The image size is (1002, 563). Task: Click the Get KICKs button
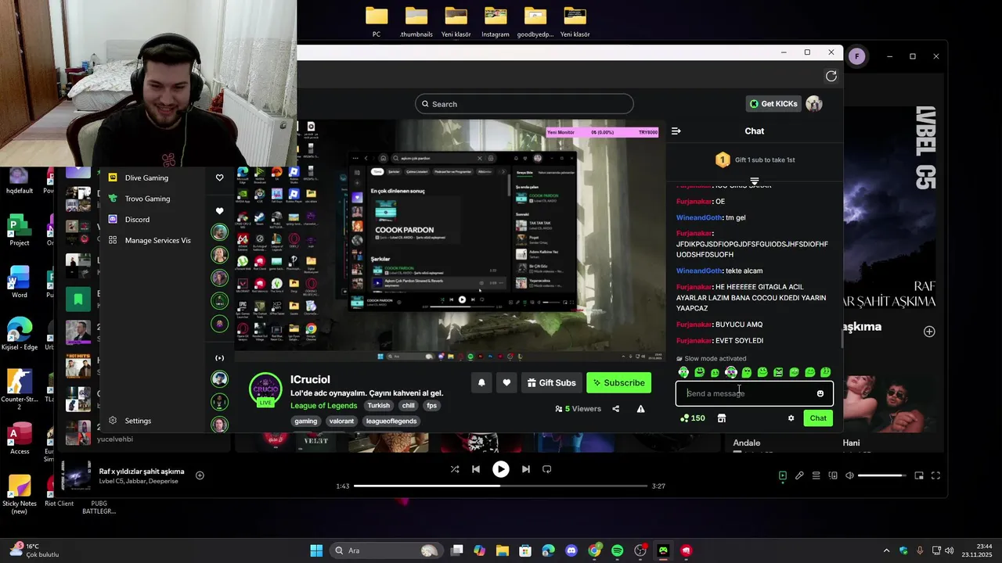coord(773,104)
